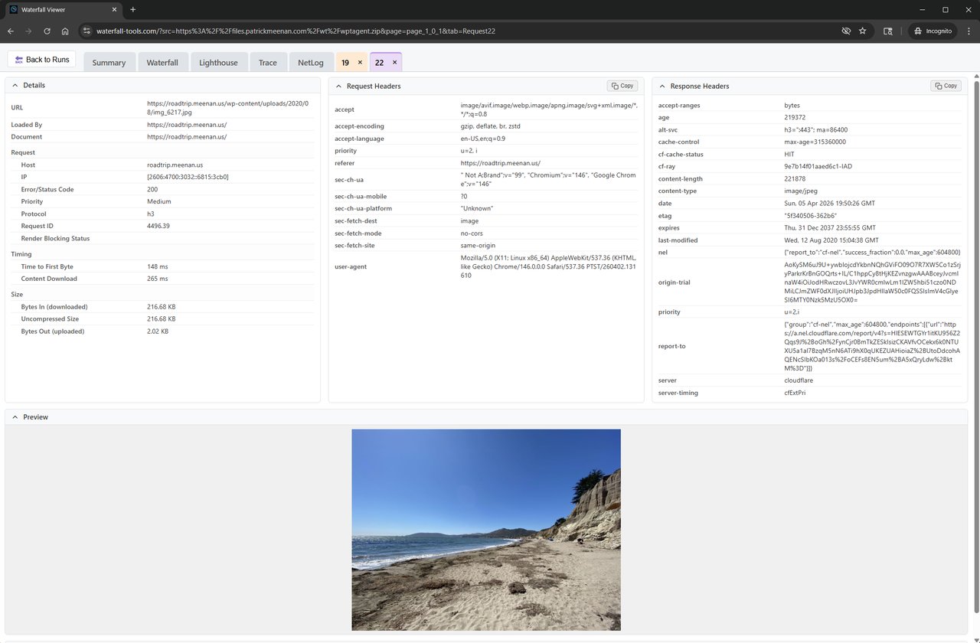
Task: Click the tracking protection eye icon
Action: (846, 31)
